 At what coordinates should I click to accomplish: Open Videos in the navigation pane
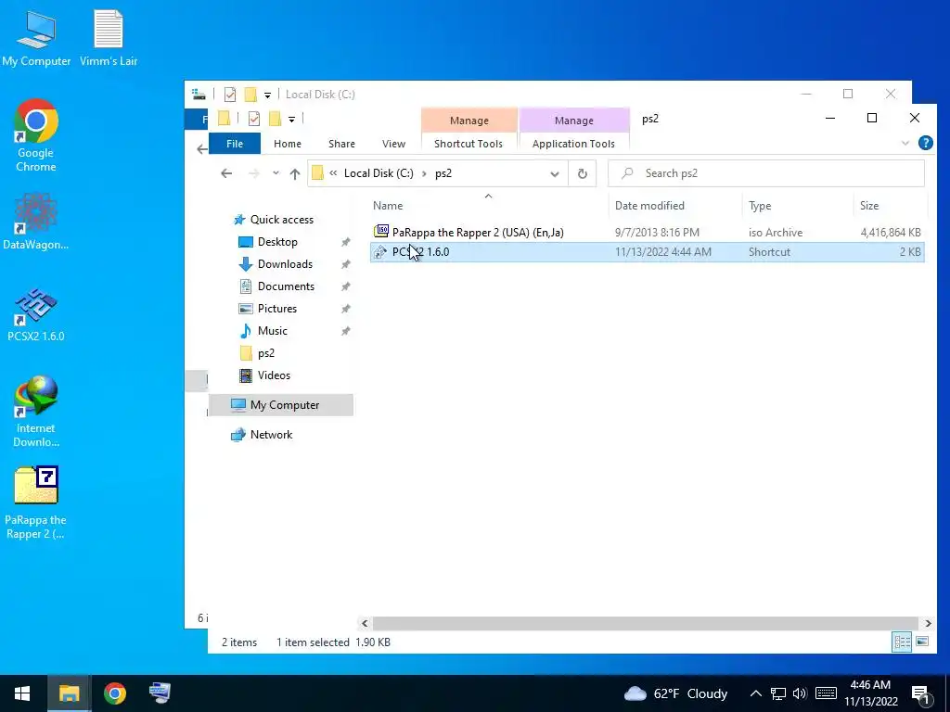[274, 375]
